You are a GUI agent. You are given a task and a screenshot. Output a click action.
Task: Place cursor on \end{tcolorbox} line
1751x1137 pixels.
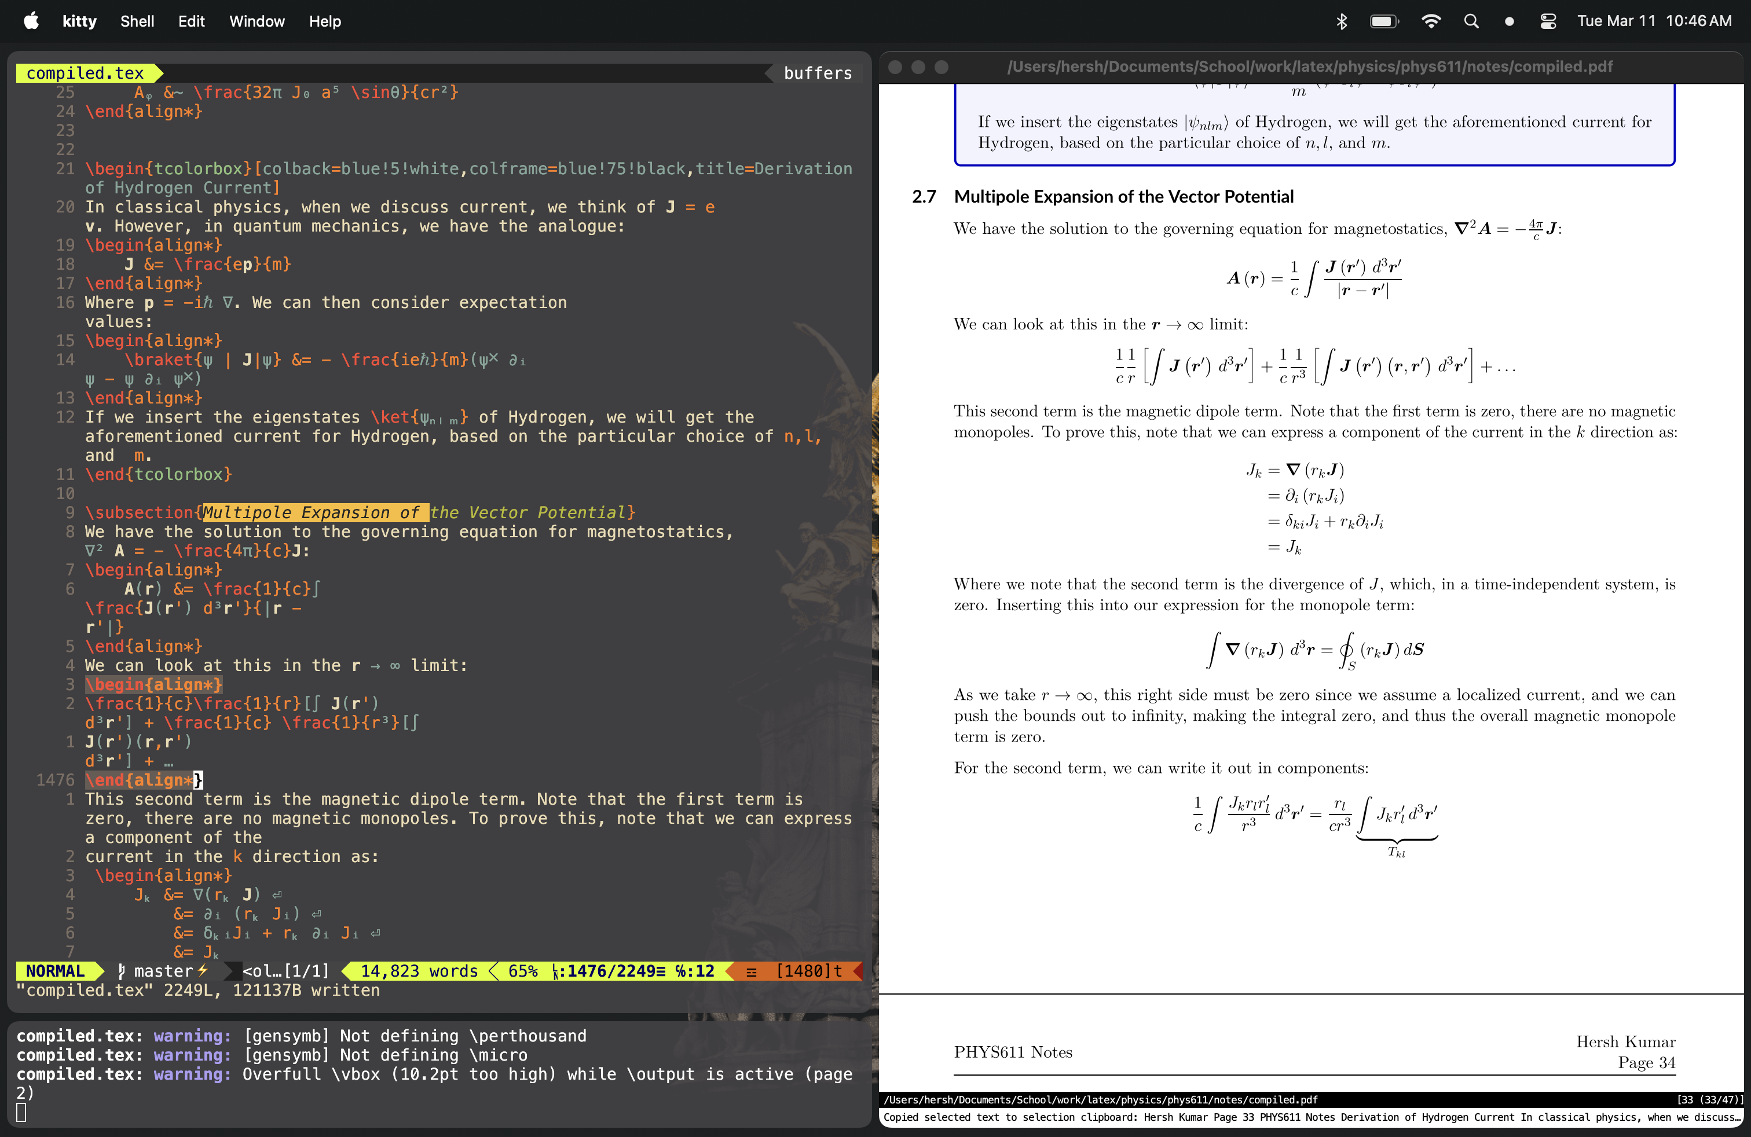click(x=158, y=474)
